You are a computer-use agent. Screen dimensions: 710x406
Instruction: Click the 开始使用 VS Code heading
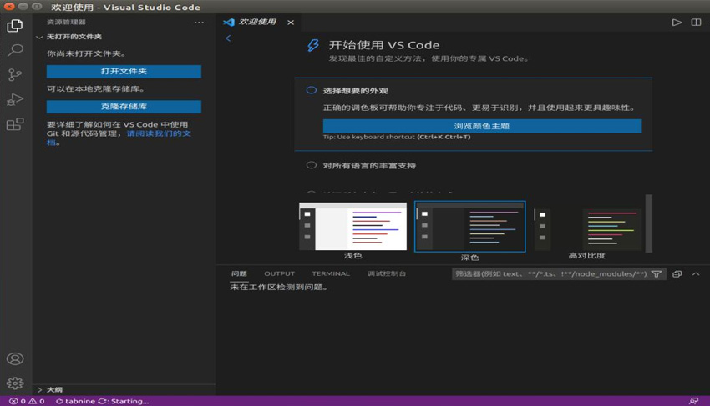tap(384, 45)
